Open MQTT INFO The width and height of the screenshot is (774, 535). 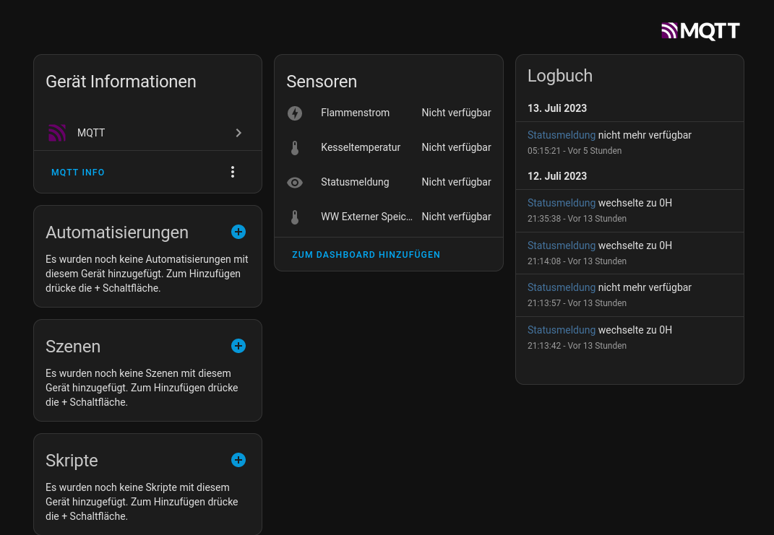coord(78,173)
